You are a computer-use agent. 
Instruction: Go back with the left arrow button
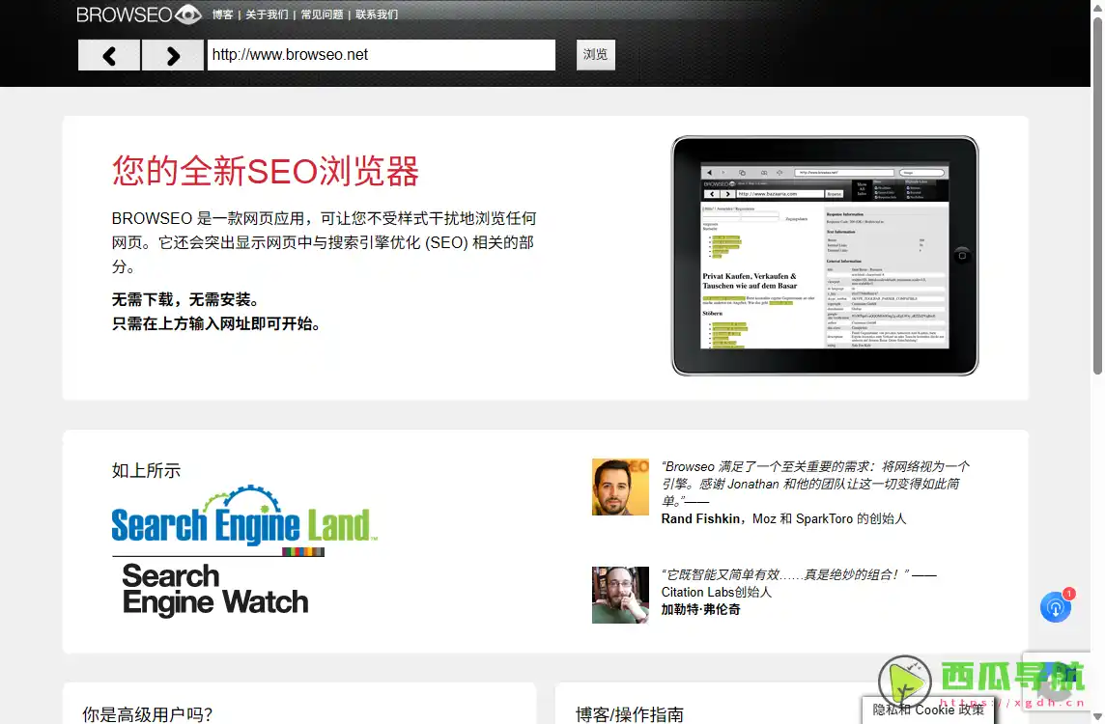pyautogui.click(x=109, y=55)
